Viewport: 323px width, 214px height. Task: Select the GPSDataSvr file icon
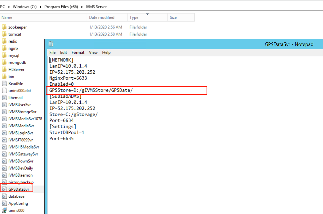coord(4,189)
